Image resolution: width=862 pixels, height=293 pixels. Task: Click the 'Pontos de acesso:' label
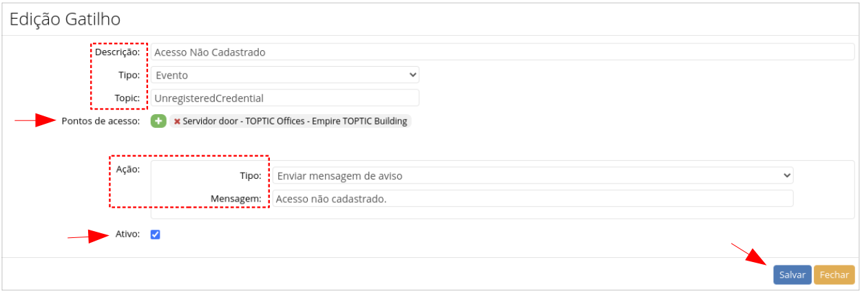tap(101, 121)
